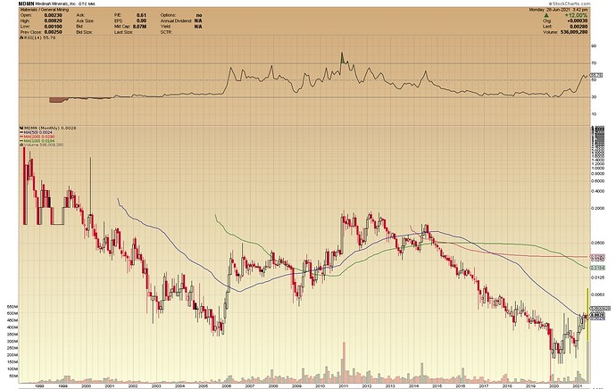Click the Last value 0.00280

579,26
